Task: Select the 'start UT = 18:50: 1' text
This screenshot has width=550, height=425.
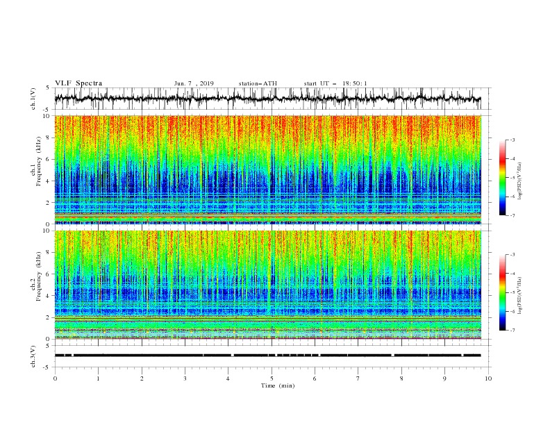Action: 335,83
